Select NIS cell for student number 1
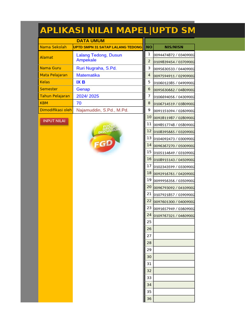This screenshot has height=327, width=245. coord(174,54)
